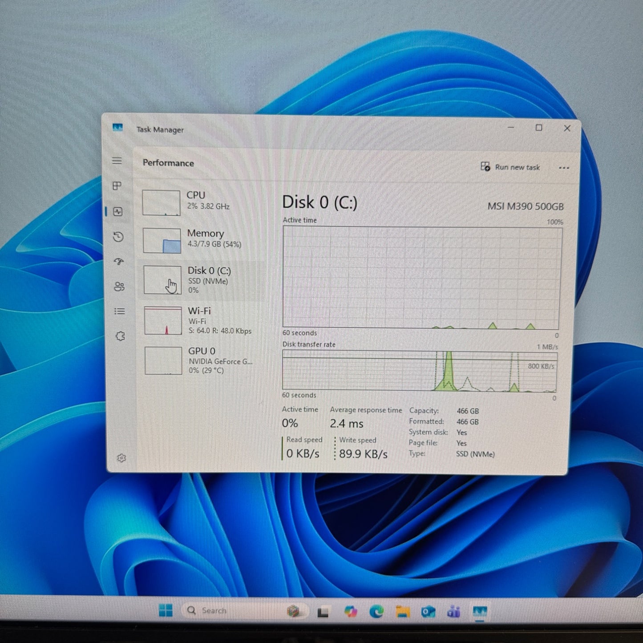Screen dimensions: 643x643
Task: Select the Startup apps panel
Action: pyautogui.click(x=118, y=262)
